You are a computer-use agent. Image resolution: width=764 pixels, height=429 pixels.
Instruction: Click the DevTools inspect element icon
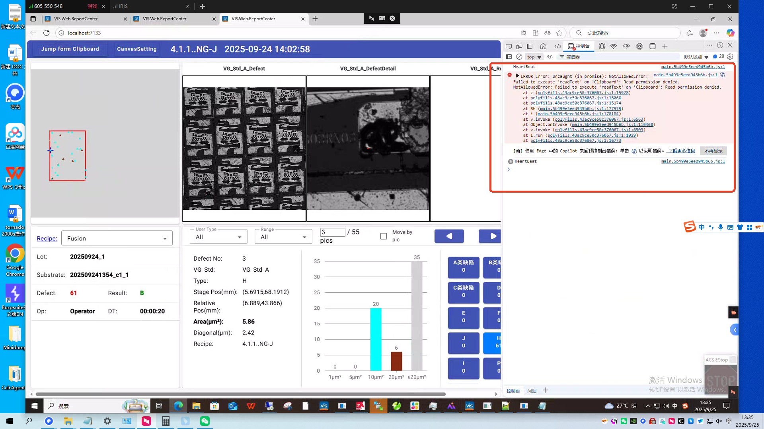(x=509, y=46)
